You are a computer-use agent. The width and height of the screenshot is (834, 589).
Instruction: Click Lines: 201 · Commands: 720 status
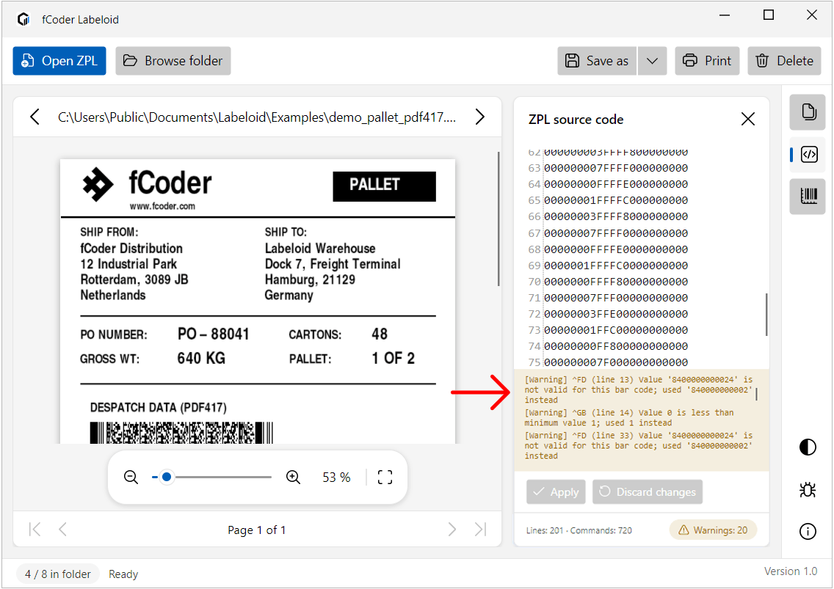point(579,530)
